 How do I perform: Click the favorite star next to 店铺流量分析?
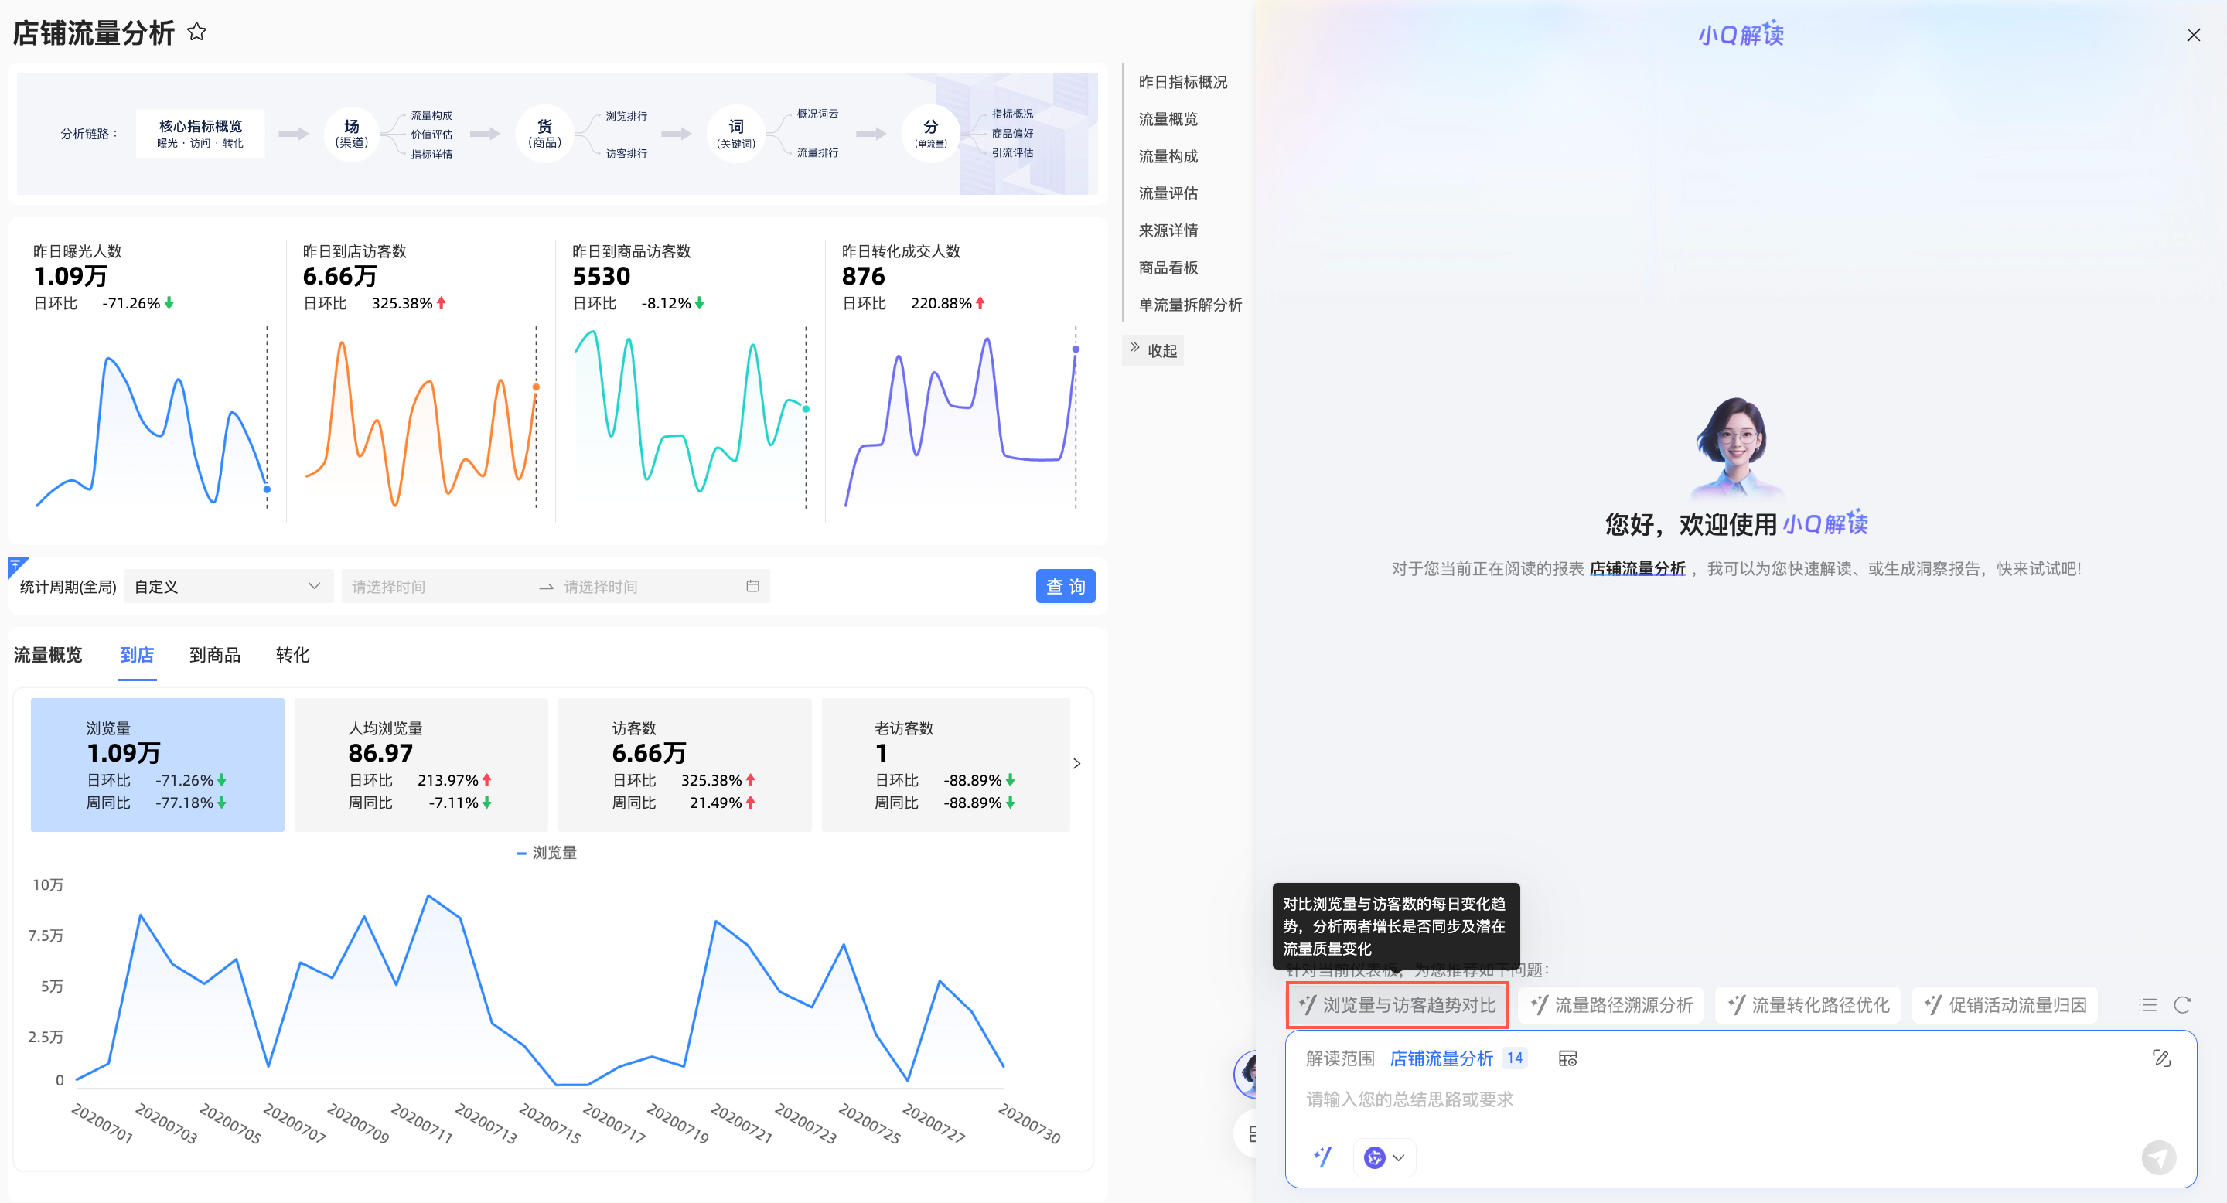click(197, 32)
